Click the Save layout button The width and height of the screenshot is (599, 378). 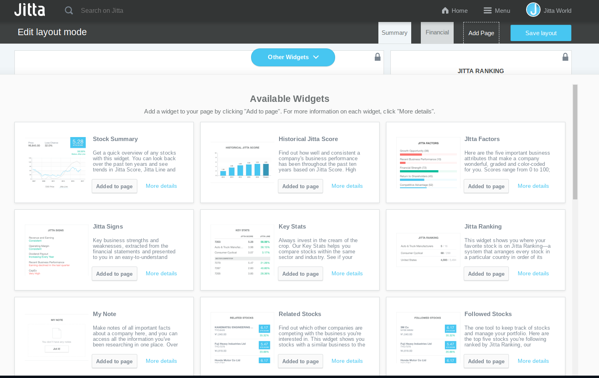[541, 33]
